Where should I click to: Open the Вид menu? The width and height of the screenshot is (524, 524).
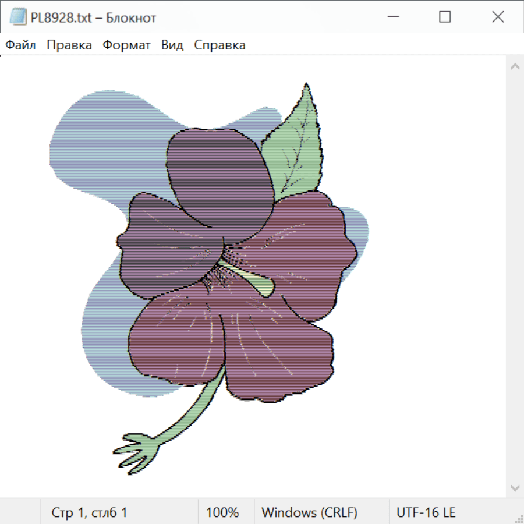point(172,45)
